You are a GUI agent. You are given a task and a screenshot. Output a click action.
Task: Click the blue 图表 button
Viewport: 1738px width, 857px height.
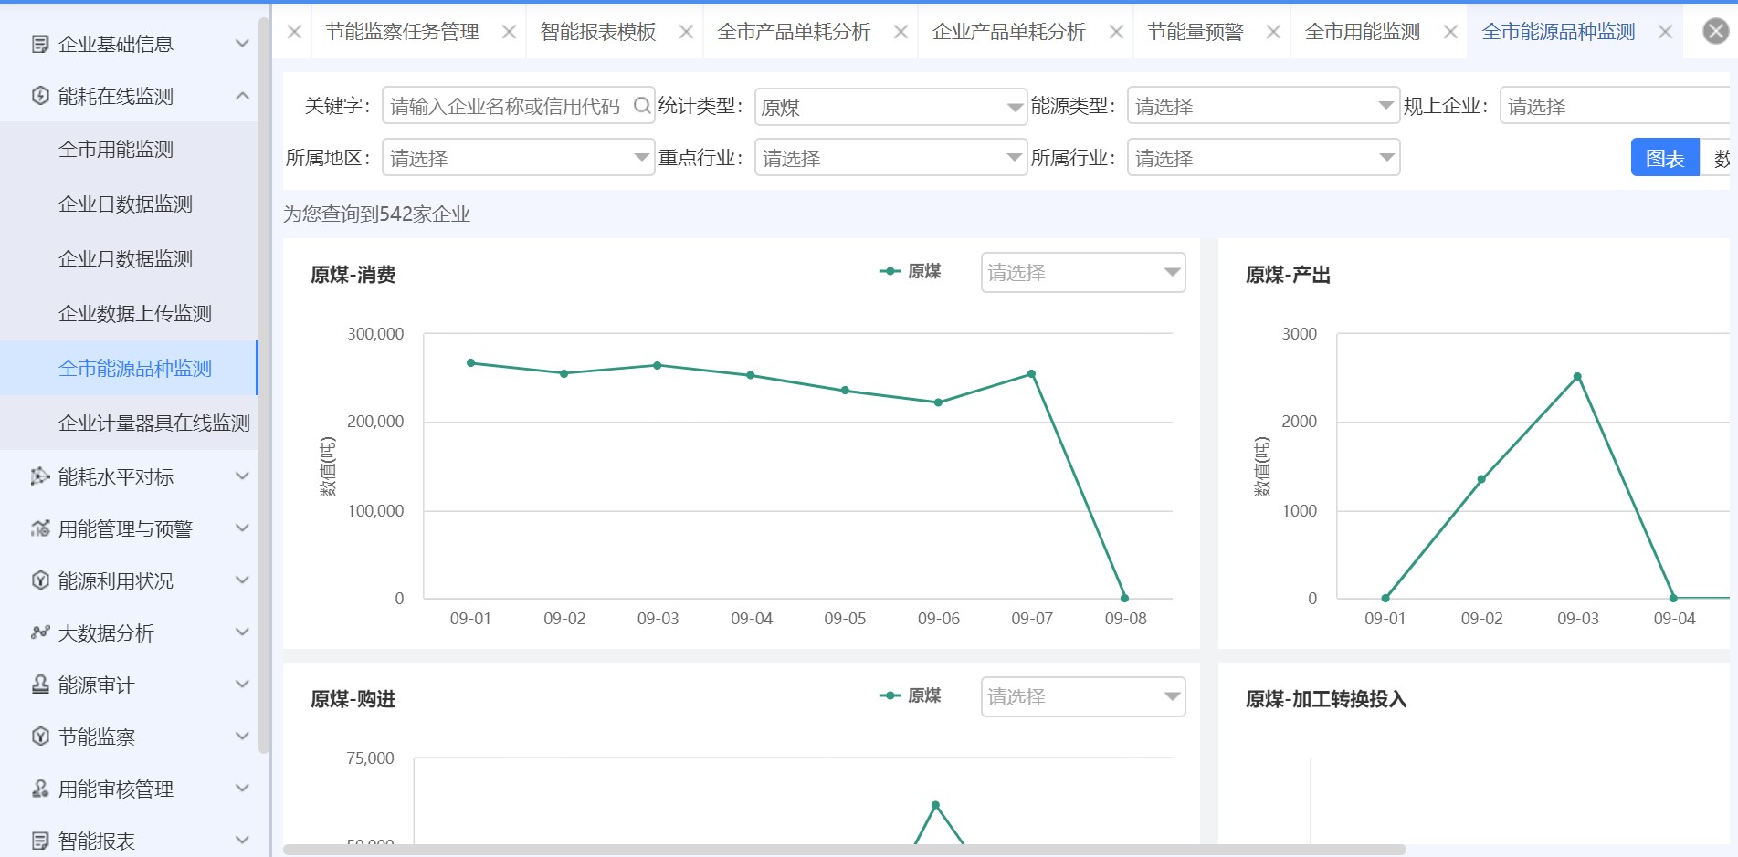[1664, 158]
